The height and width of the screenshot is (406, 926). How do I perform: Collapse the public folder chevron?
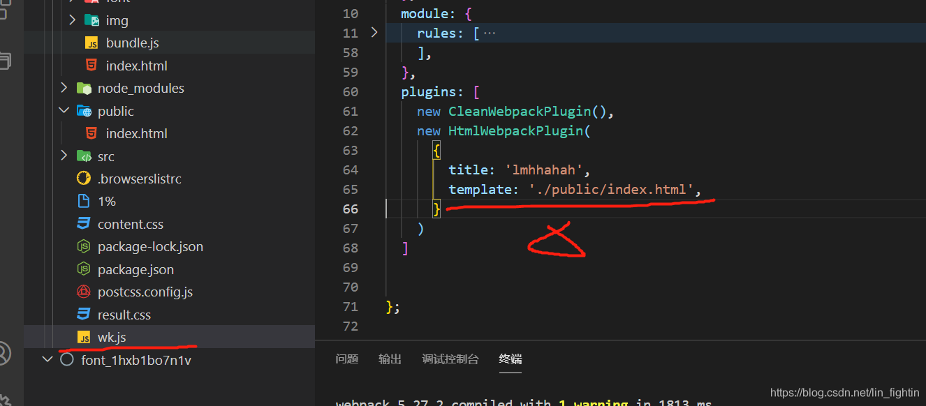[64, 111]
